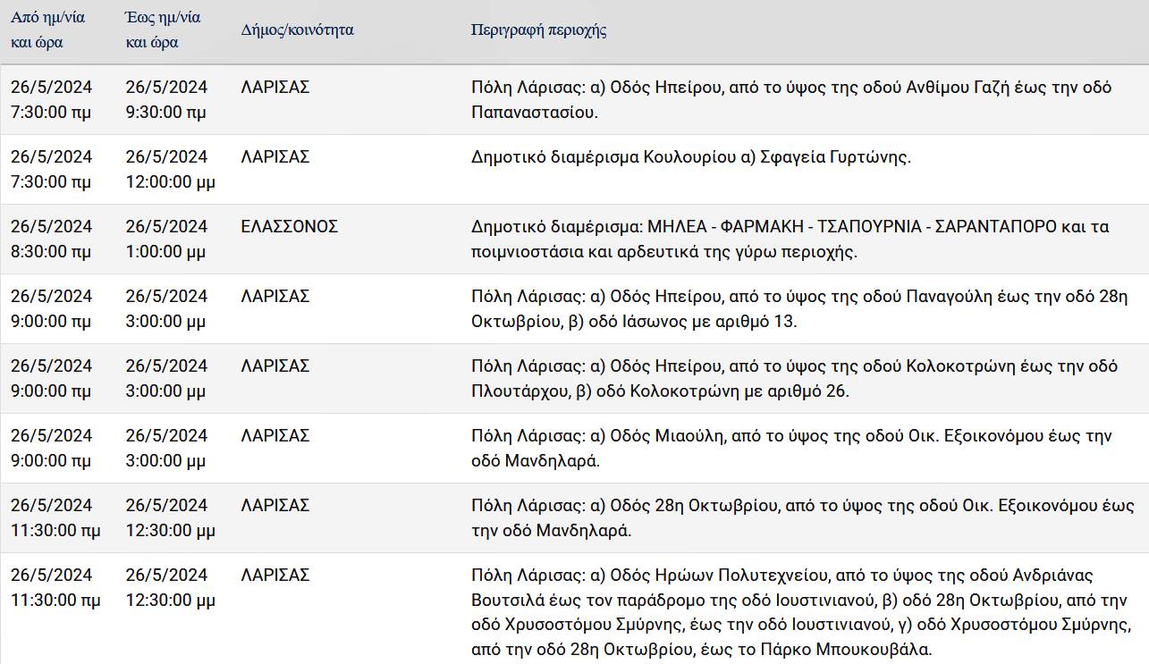
Task: Click the 9:00:00 πμ start in the Πλουτάρχου row
Action: (x=51, y=378)
